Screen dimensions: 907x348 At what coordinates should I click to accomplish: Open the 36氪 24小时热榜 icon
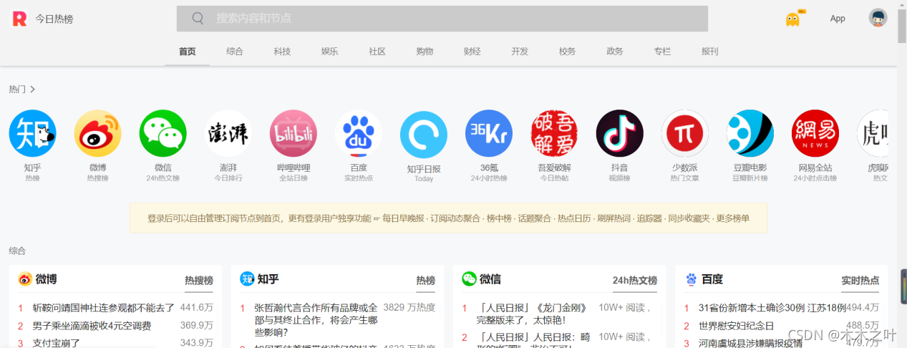[489, 133]
